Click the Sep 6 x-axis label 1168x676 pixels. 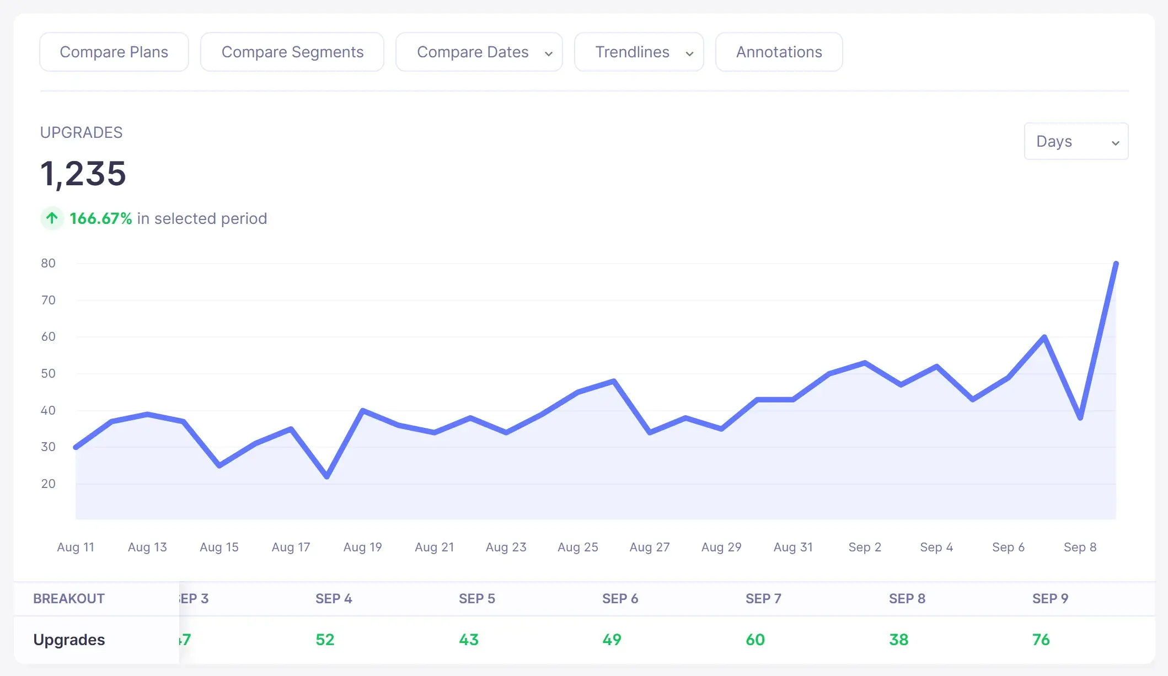tap(1008, 548)
